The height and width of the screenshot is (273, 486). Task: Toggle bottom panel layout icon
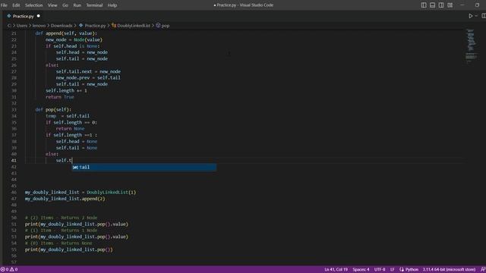click(x=432, y=5)
